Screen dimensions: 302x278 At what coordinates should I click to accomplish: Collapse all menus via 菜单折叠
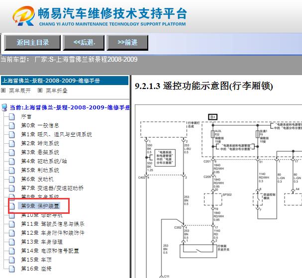tap(56, 91)
